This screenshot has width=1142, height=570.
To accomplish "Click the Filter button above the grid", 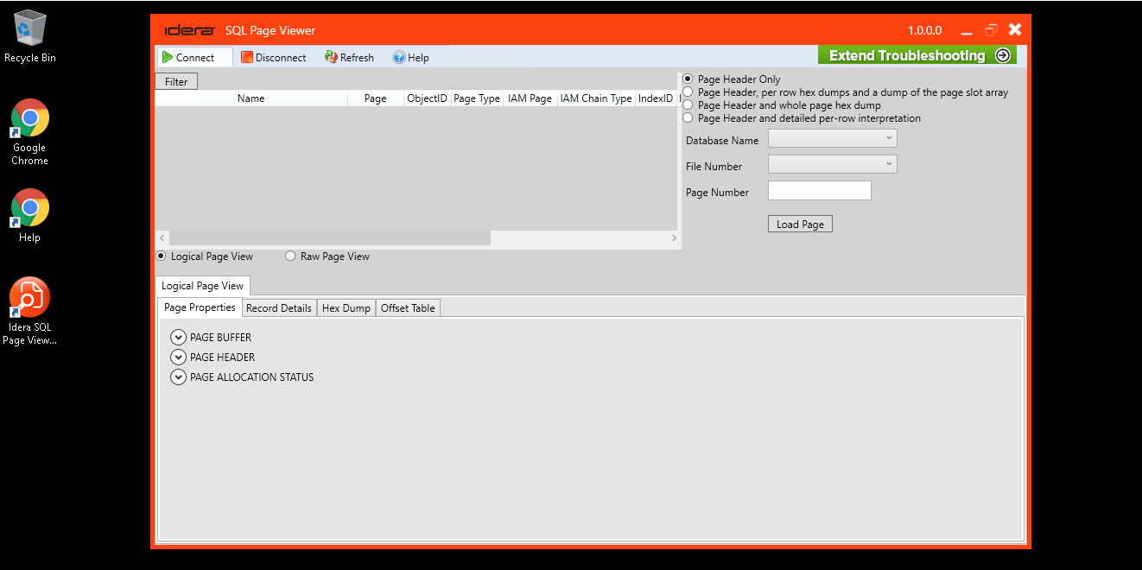I will pos(175,80).
